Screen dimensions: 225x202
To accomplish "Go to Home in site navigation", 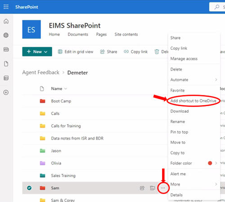I will pos(54,35).
